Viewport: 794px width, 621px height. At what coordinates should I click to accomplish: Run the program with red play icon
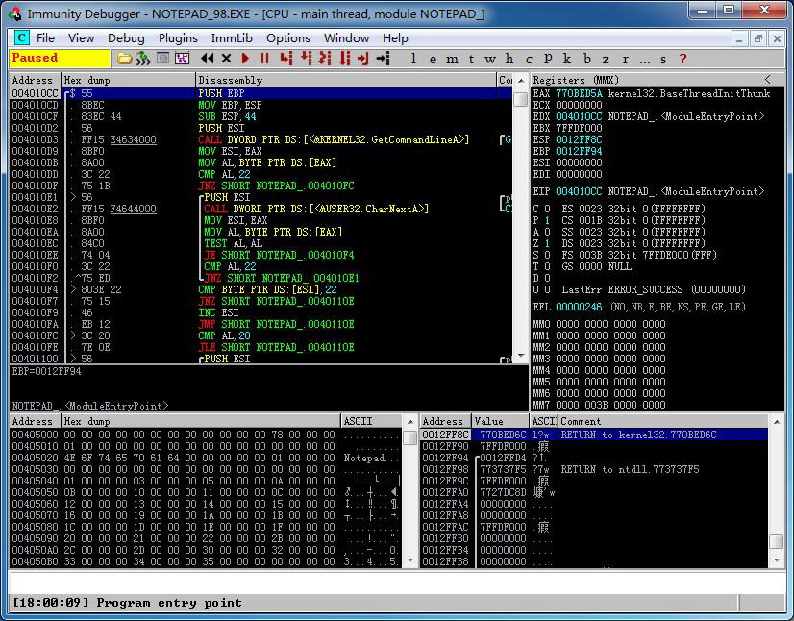(x=245, y=59)
